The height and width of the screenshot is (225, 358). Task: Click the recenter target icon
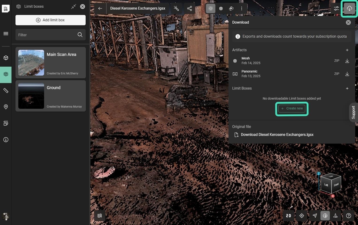tap(301, 216)
